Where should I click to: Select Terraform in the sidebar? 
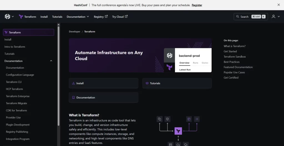point(29,32)
